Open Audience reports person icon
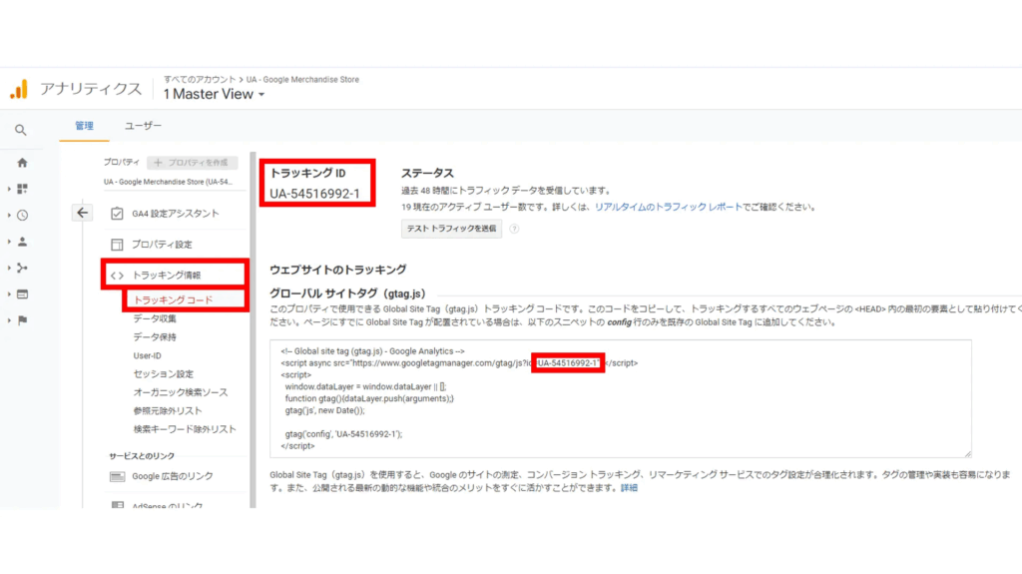The width and height of the screenshot is (1022, 574). [x=22, y=242]
